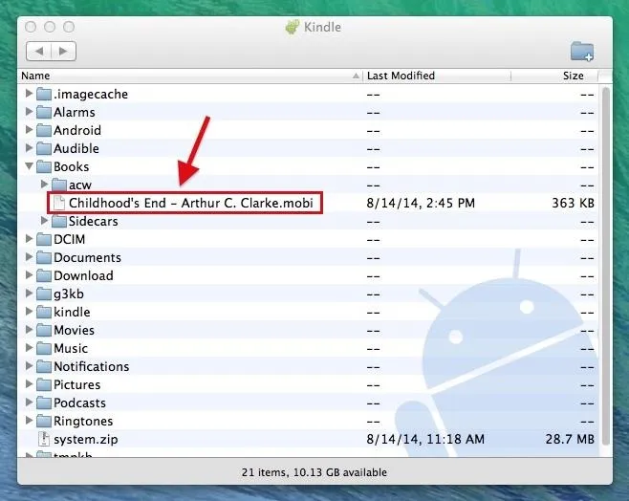The height and width of the screenshot is (501, 629).
Task: Select the Documents folder icon
Action: click(44, 257)
